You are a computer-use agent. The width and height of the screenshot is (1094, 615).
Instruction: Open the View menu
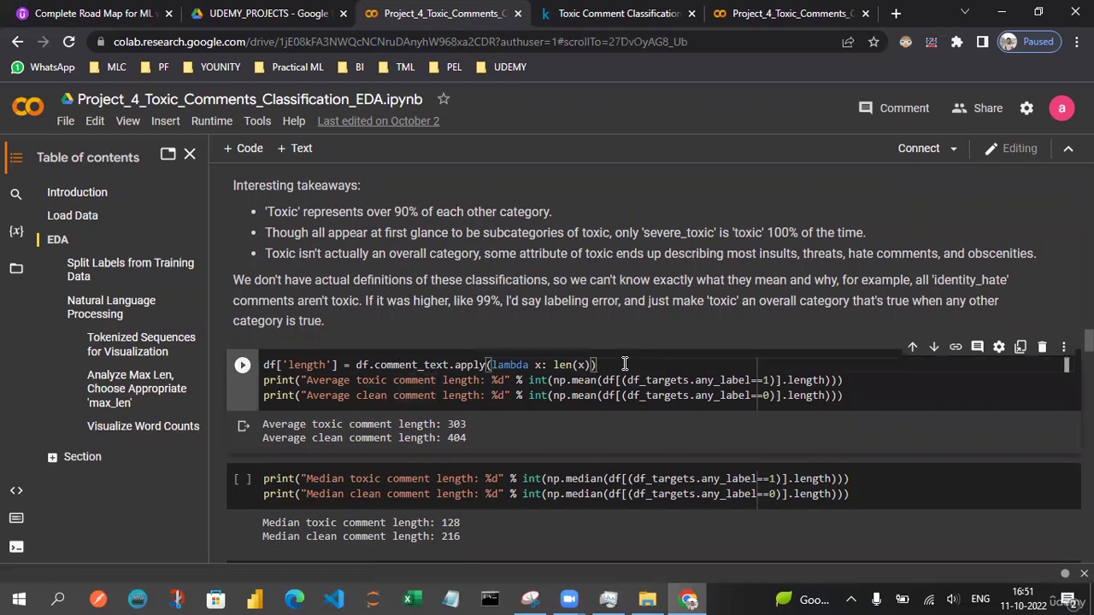click(x=127, y=120)
